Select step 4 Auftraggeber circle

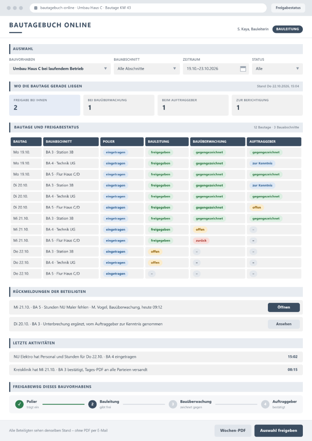click(x=265, y=404)
